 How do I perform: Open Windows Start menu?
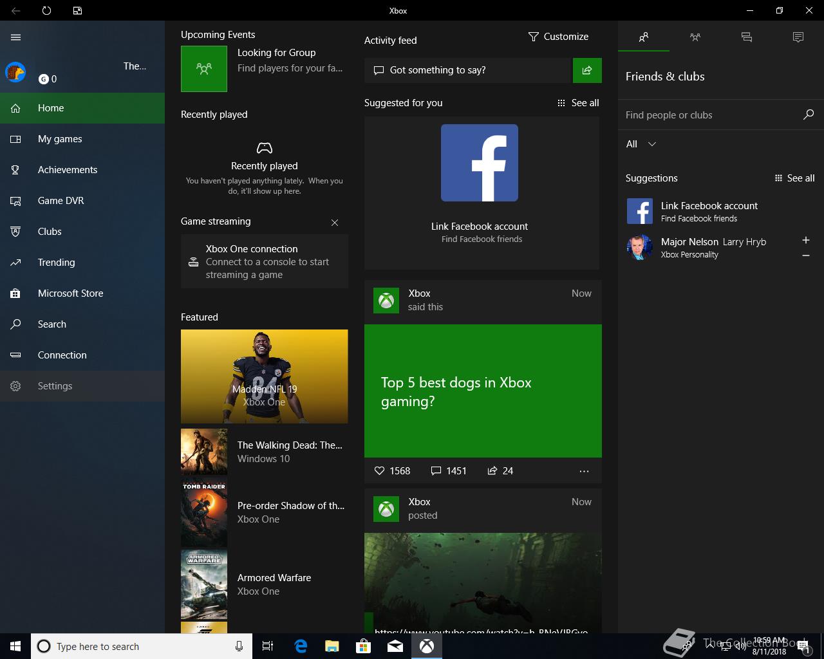pos(15,646)
